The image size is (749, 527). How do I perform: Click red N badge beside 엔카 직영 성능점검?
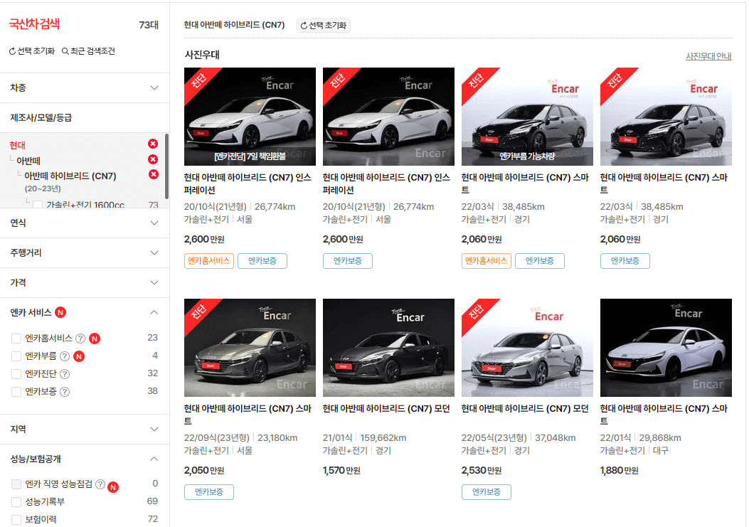point(112,487)
